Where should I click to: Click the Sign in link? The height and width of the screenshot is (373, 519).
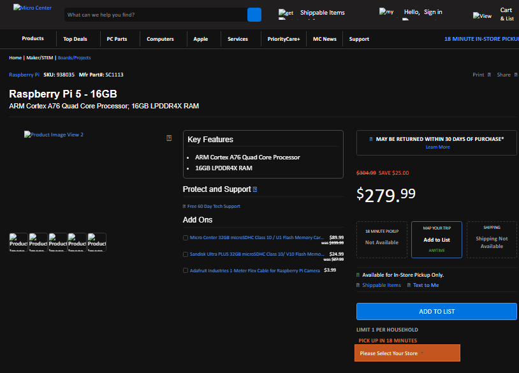pos(433,12)
